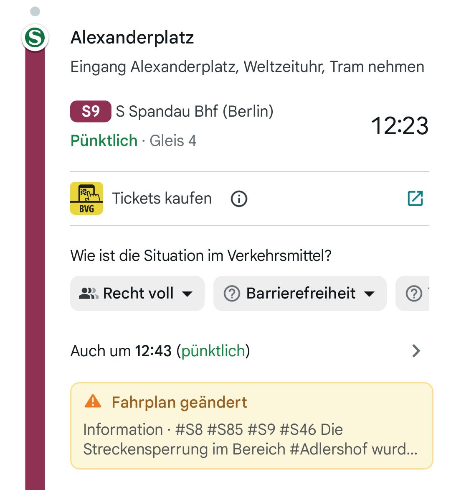Select the S9 line badge
Screen dimensions: 451x490
tap(91, 112)
